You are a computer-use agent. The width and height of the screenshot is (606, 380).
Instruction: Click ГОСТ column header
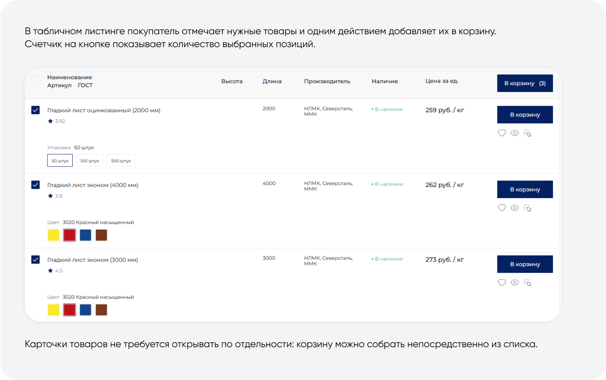[85, 85]
